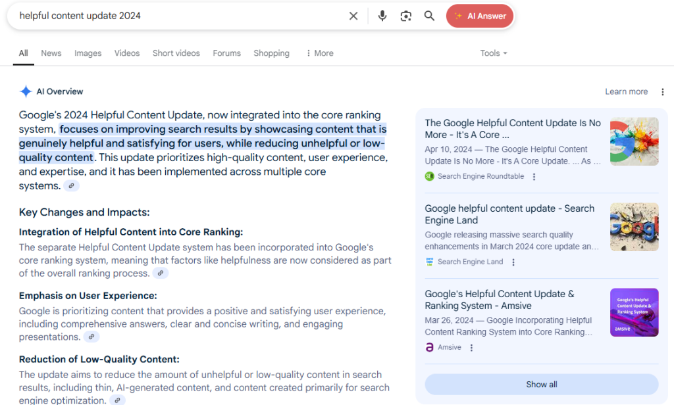Click the Search Engine Land favicon

(x=429, y=262)
